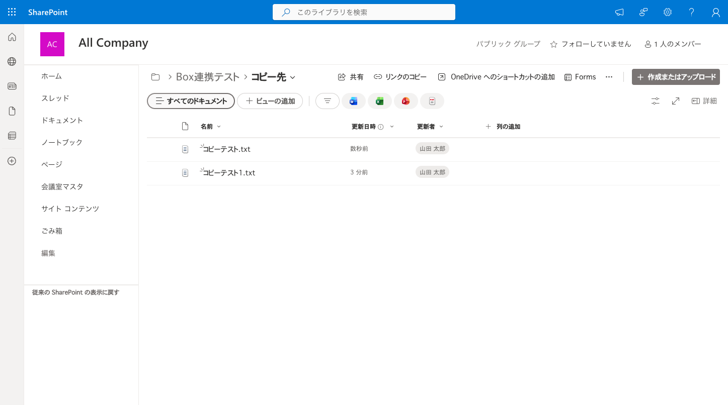Open the 更新日時 column sort menu
The height and width of the screenshot is (405, 728).
(x=392, y=127)
